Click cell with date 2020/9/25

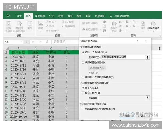tap(18, 104)
